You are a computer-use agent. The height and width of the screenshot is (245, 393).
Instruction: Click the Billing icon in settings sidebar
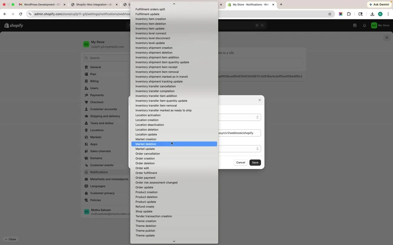coord(86,81)
